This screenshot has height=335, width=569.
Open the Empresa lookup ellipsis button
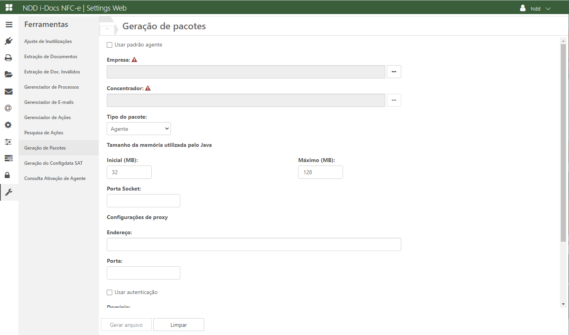click(x=394, y=72)
